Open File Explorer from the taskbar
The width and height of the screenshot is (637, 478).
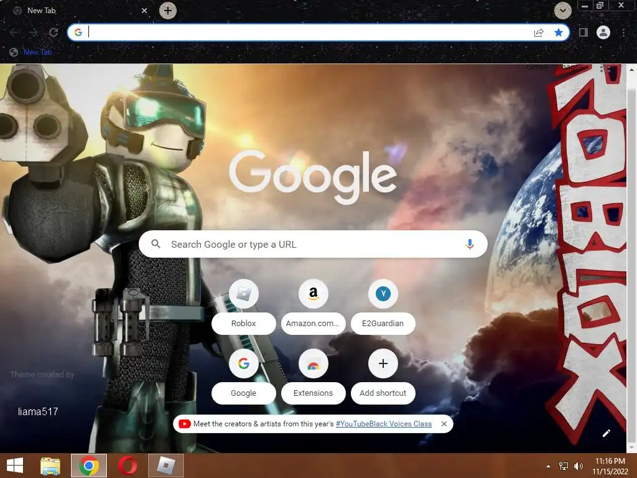(x=50, y=466)
